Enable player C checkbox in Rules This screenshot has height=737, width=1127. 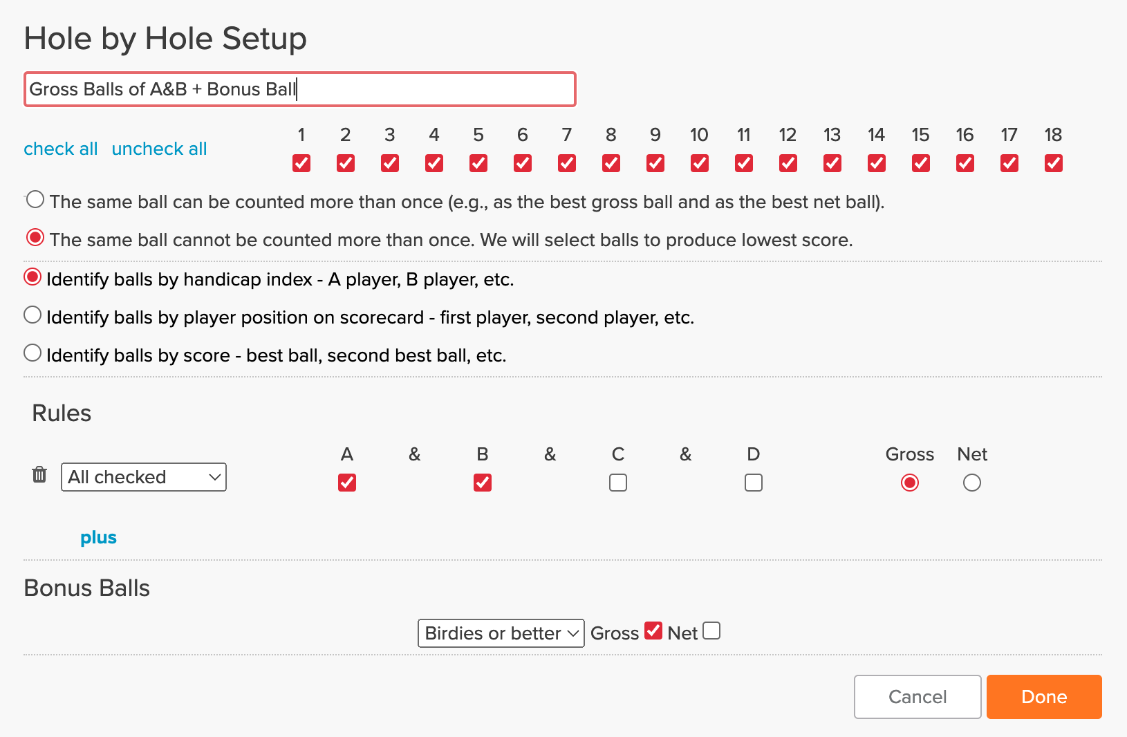click(618, 483)
